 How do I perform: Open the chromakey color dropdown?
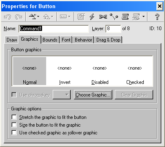point(62,94)
